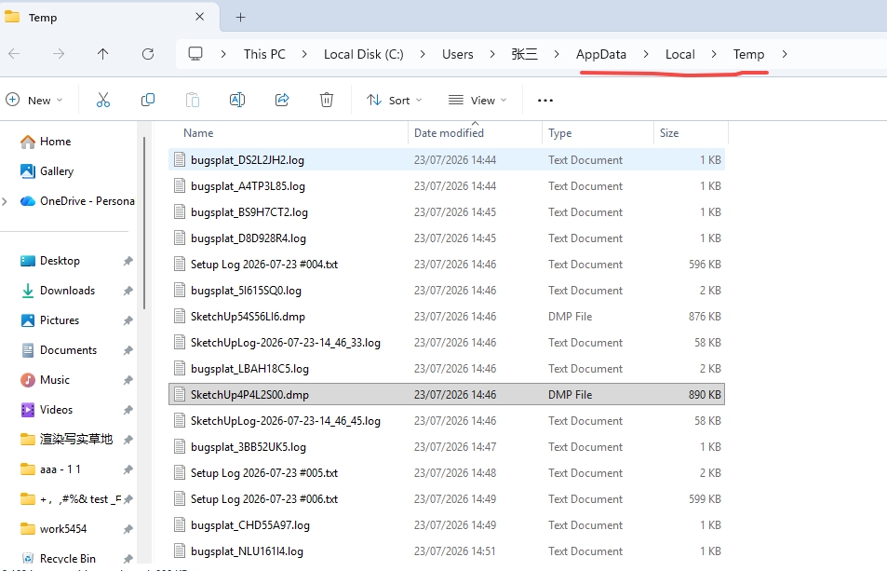This screenshot has height=571, width=887.
Task: Expand the OneDrive - Personal tree node
Action: tap(5, 201)
